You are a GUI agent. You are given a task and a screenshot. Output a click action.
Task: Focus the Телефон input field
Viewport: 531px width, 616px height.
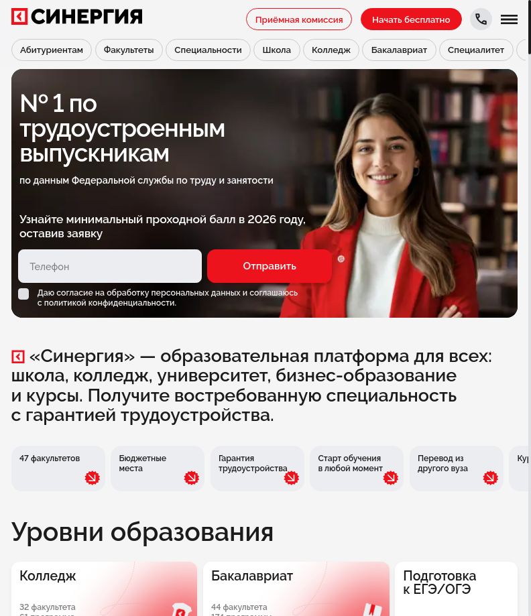pyautogui.click(x=110, y=266)
